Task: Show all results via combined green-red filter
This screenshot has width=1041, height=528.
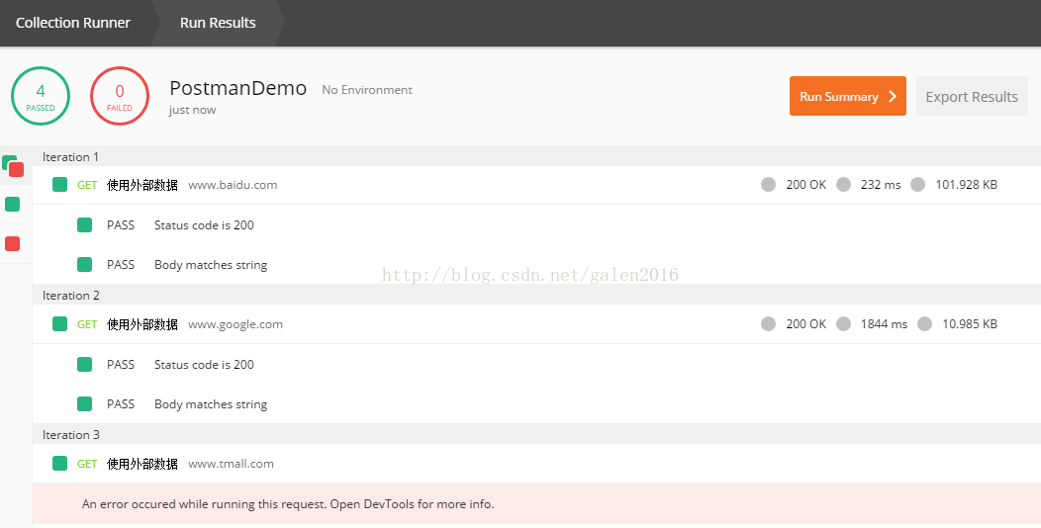Action: (13, 166)
